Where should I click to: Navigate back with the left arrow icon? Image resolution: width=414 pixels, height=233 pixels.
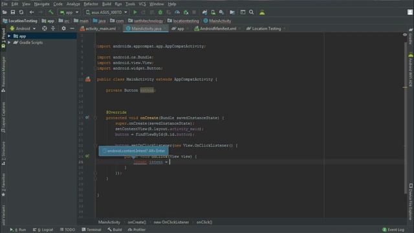pyautogui.click(x=32, y=12)
